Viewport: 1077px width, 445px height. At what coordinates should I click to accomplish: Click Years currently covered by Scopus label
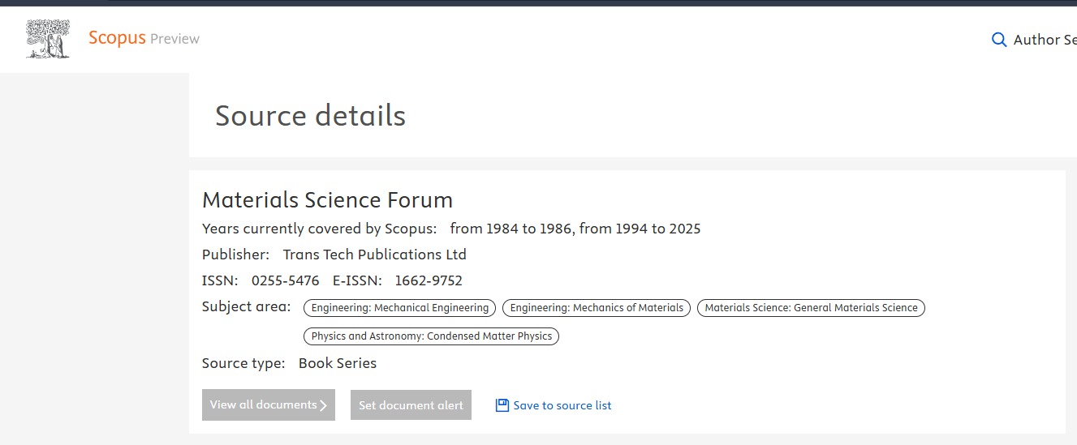[x=320, y=229]
